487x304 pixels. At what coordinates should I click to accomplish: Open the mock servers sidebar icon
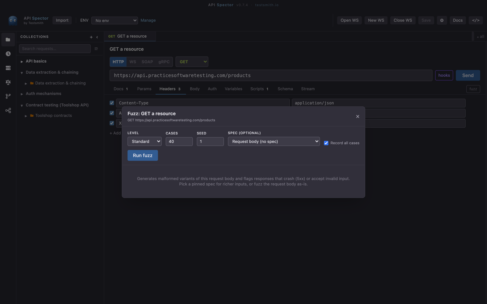tap(8, 68)
